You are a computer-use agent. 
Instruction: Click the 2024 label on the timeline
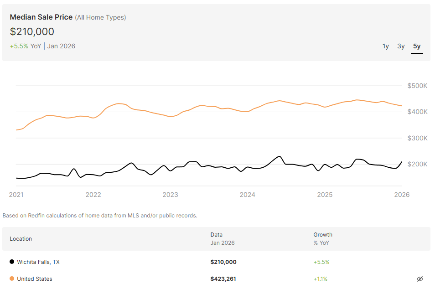248,195
